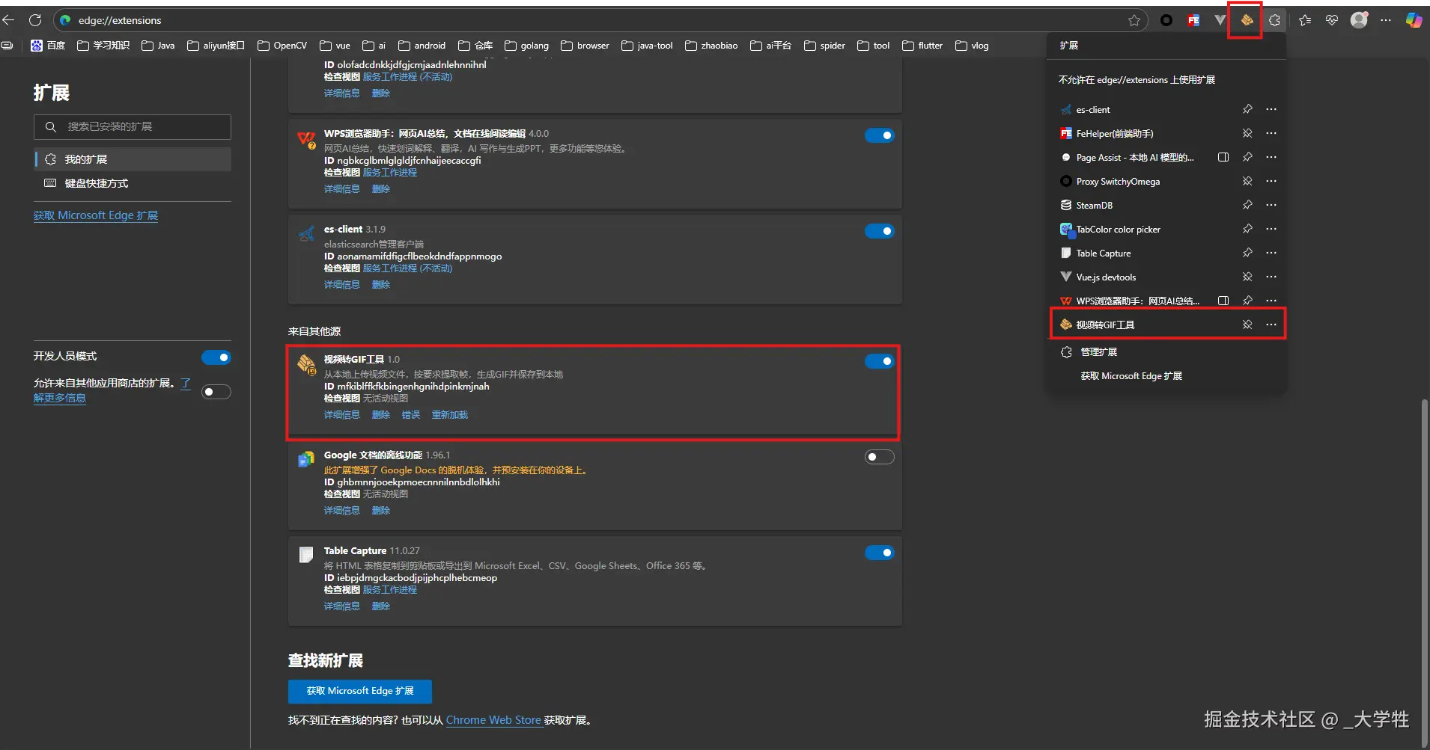The height and width of the screenshot is (750, 1430).
Task: Open the 百度 bookmark
Action: (x=48, y=46)
